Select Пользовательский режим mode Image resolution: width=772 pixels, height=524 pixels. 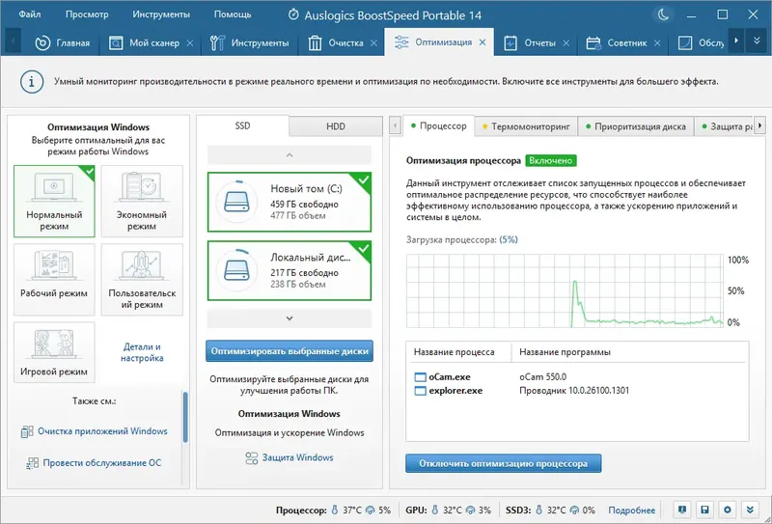pos(142,279)
